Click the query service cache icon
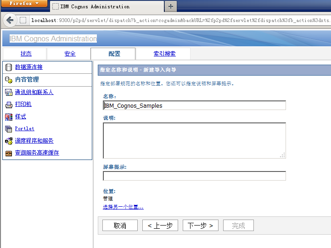 tap(9, 153)
